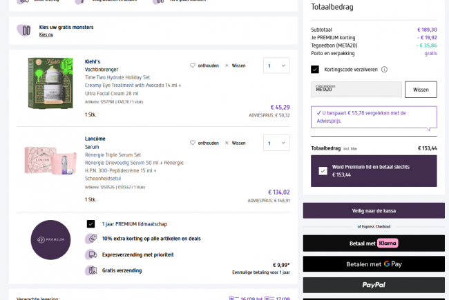Click the PREMIUM round logo
449x300 pixels.
pyautogui.click(x=50, y=240)
